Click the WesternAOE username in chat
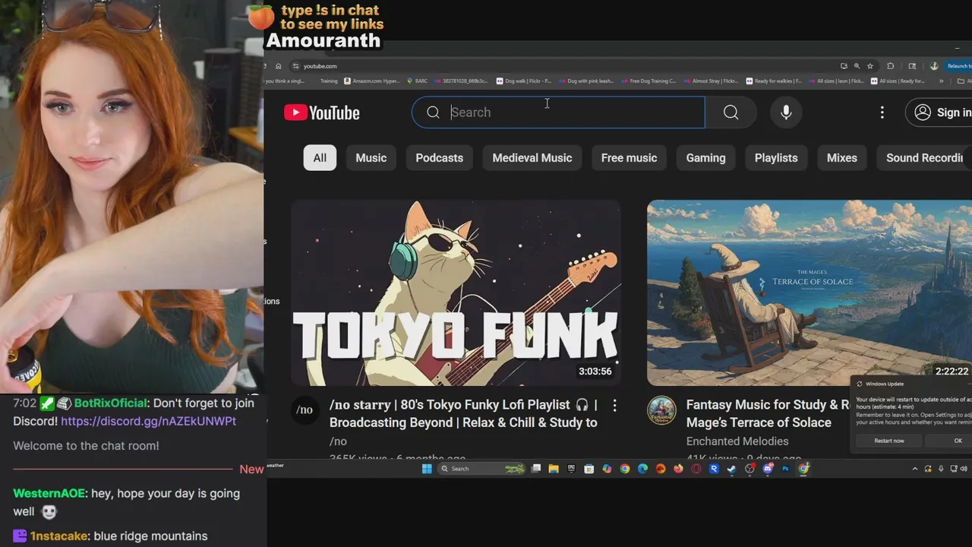972x547 pixels. click(49, 493)
